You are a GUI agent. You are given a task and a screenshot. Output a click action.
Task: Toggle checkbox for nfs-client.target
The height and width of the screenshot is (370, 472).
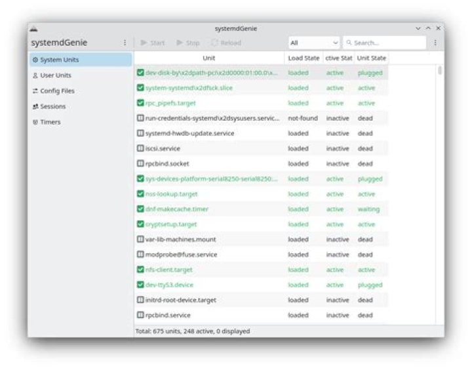(x=140, y=270)
